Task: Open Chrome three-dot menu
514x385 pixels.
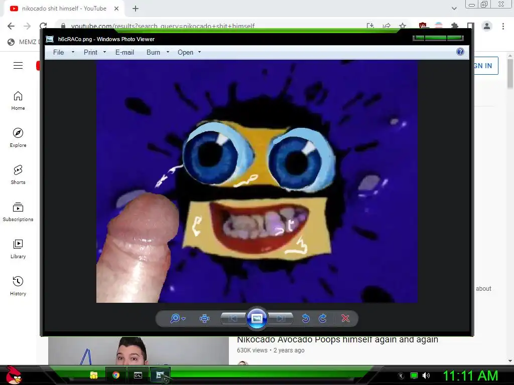Action: [503, 26]
